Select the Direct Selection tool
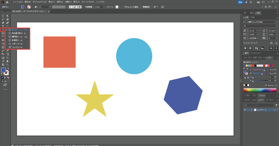The height and width of the screenshot is (146, 279). [x=8, y=16]
